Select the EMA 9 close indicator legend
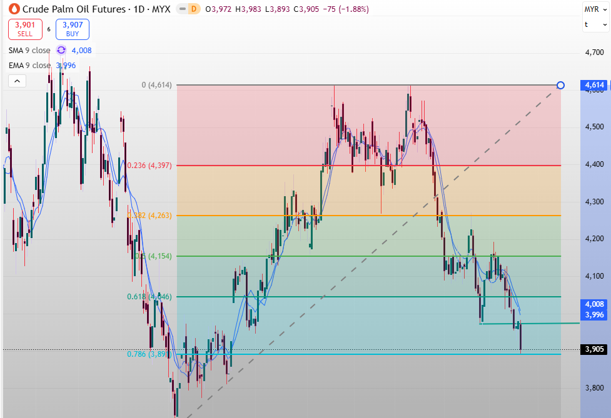 (x=29, y=66)
